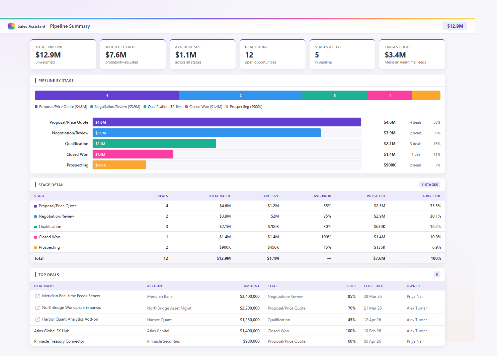Click the Prospecting $900K horizontal bar
This screenshot has height=356, width=497.
tap(119, 165)
